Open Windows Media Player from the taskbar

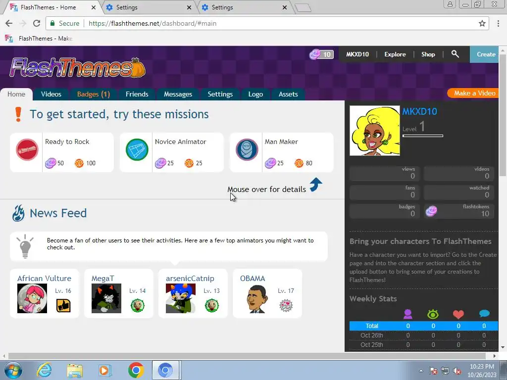105,370
